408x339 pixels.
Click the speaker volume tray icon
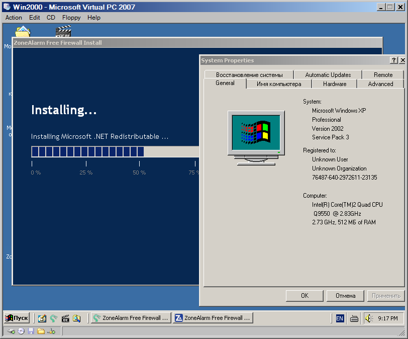pos(369,318)
